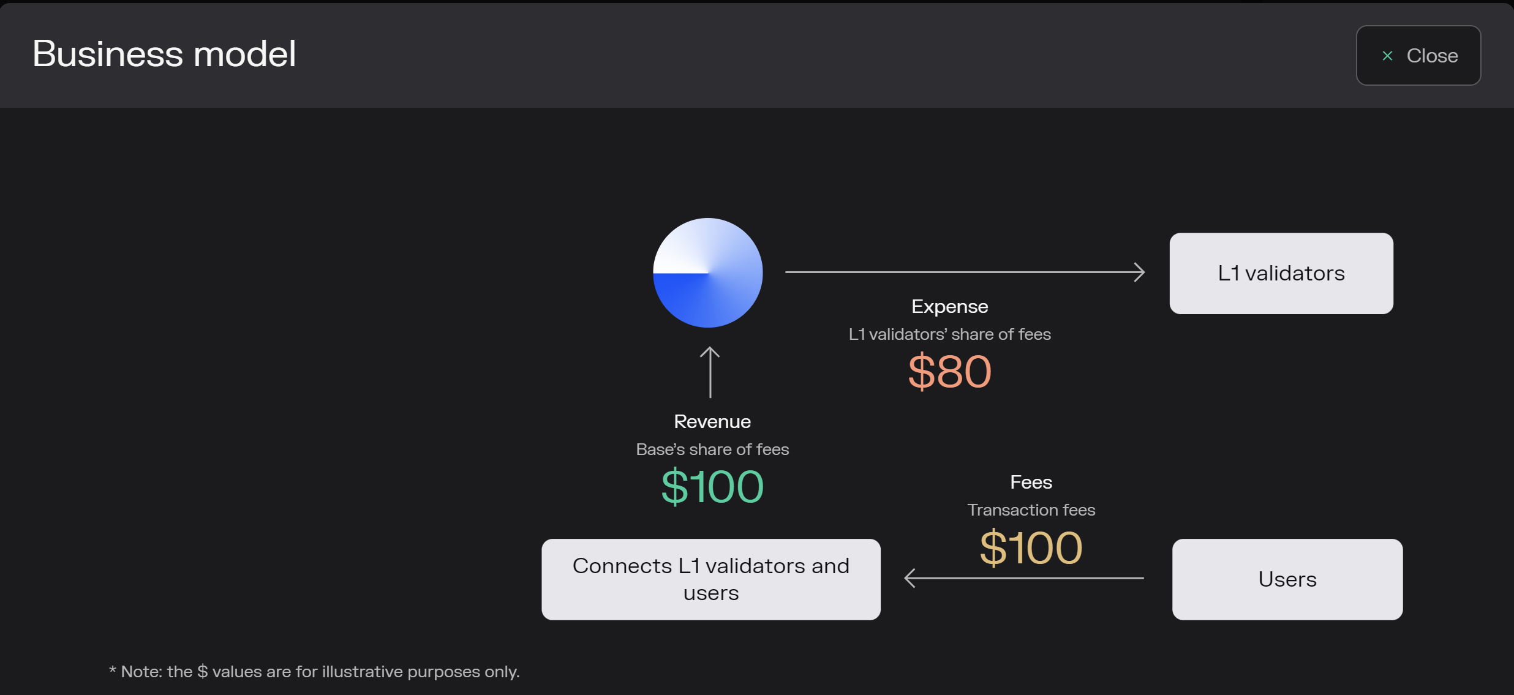Viewport: 1514px width, 695px height.
Task: Click the L1 validators' share of fees text
Action: [949, 334]
